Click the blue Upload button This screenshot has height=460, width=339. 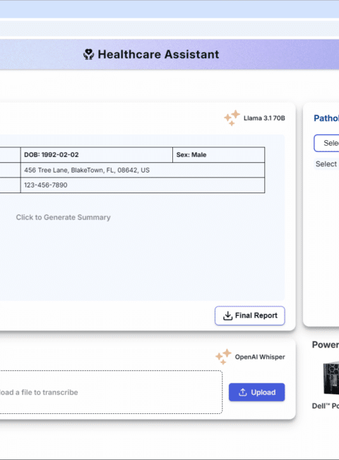pos(257,392)
